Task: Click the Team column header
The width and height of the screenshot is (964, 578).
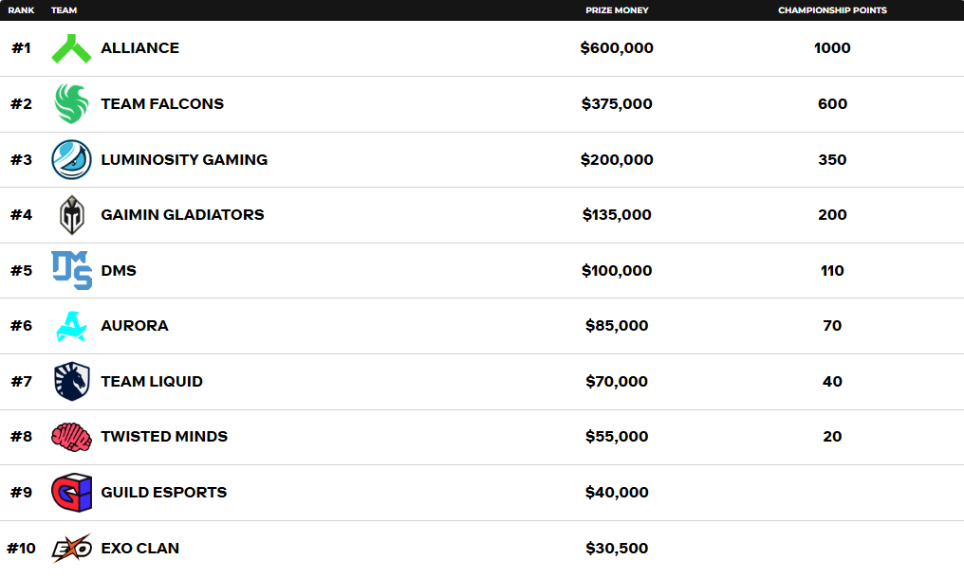Action: tap(64, 10)
